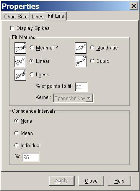The width and height of the screenshot is (140, 191).
Task: Click the Close button
Action: pyautogui.click(x=91, y=181)
